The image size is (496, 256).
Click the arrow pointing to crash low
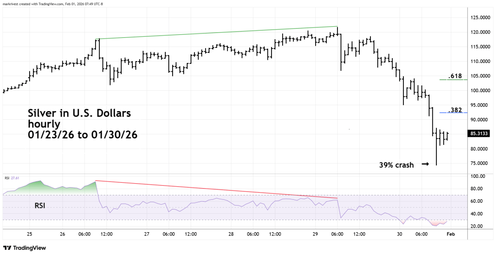click(x=425, y=164)
